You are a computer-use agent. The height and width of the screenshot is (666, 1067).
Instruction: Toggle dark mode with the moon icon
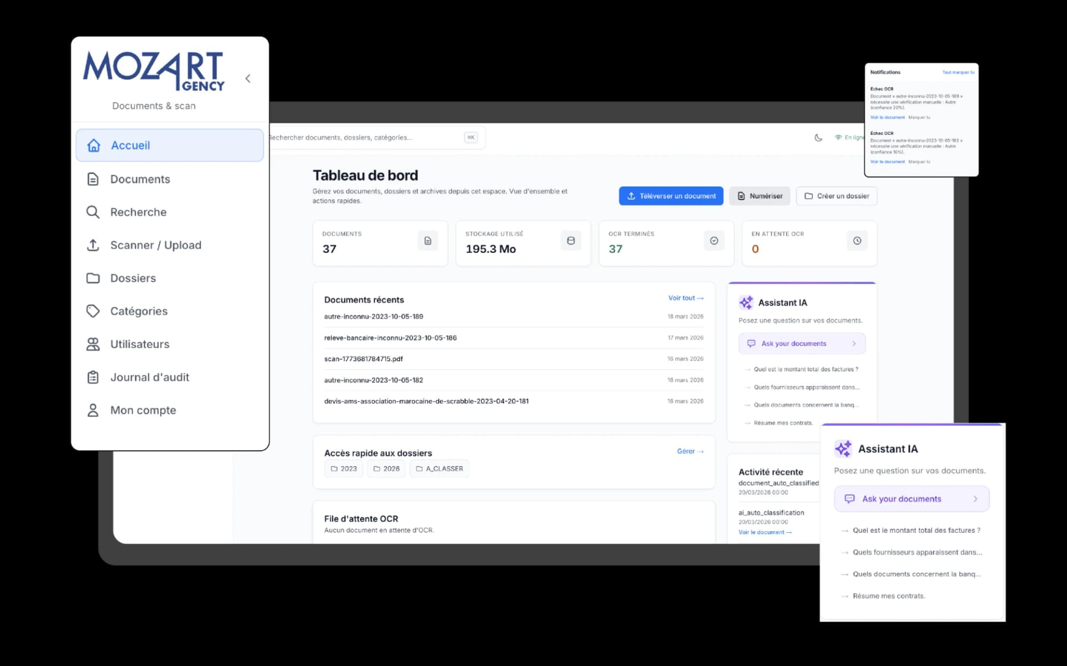tap(818, 138)
